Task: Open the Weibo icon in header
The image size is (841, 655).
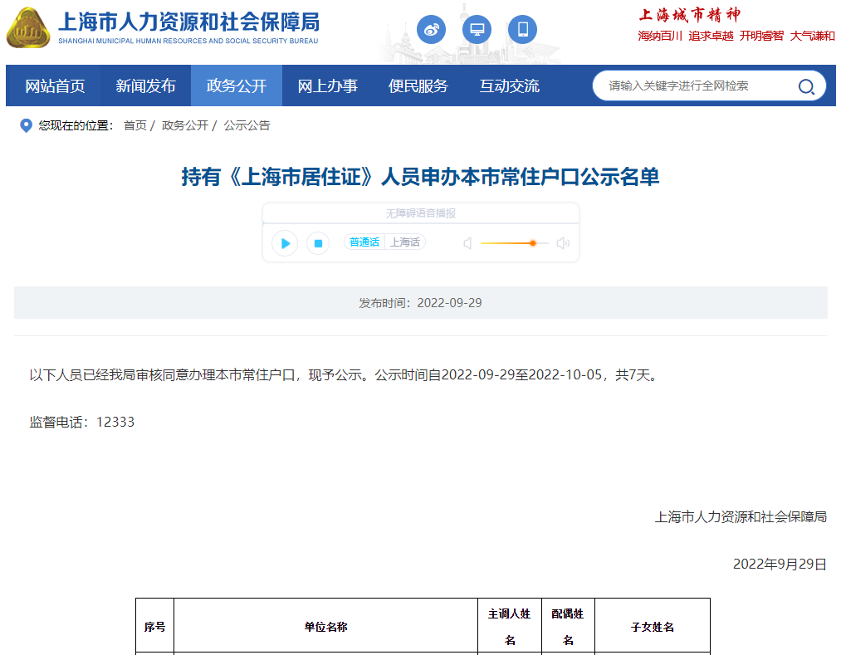Action: coord(431,30)
